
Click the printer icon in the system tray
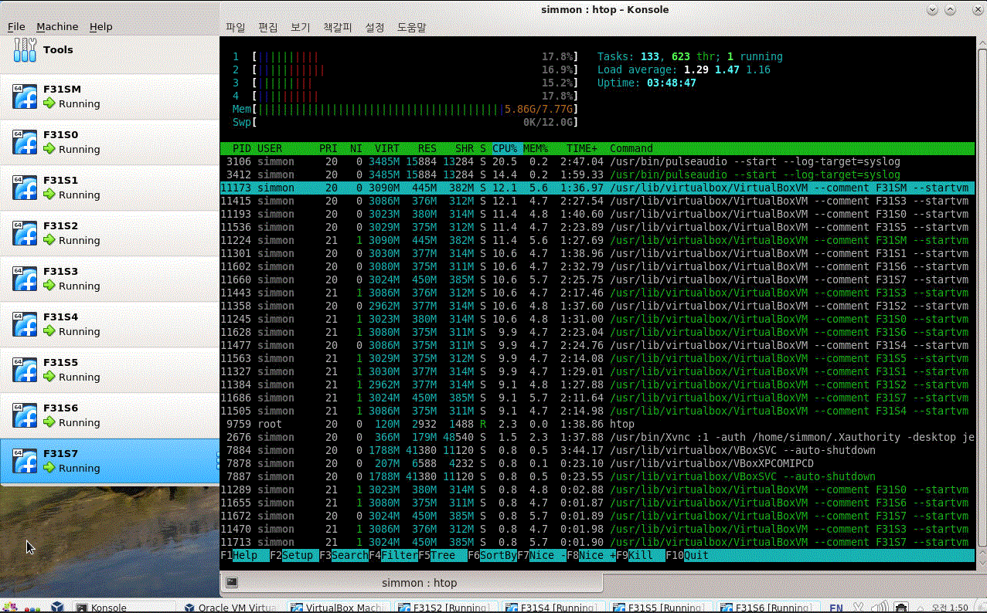coord(901,608)
